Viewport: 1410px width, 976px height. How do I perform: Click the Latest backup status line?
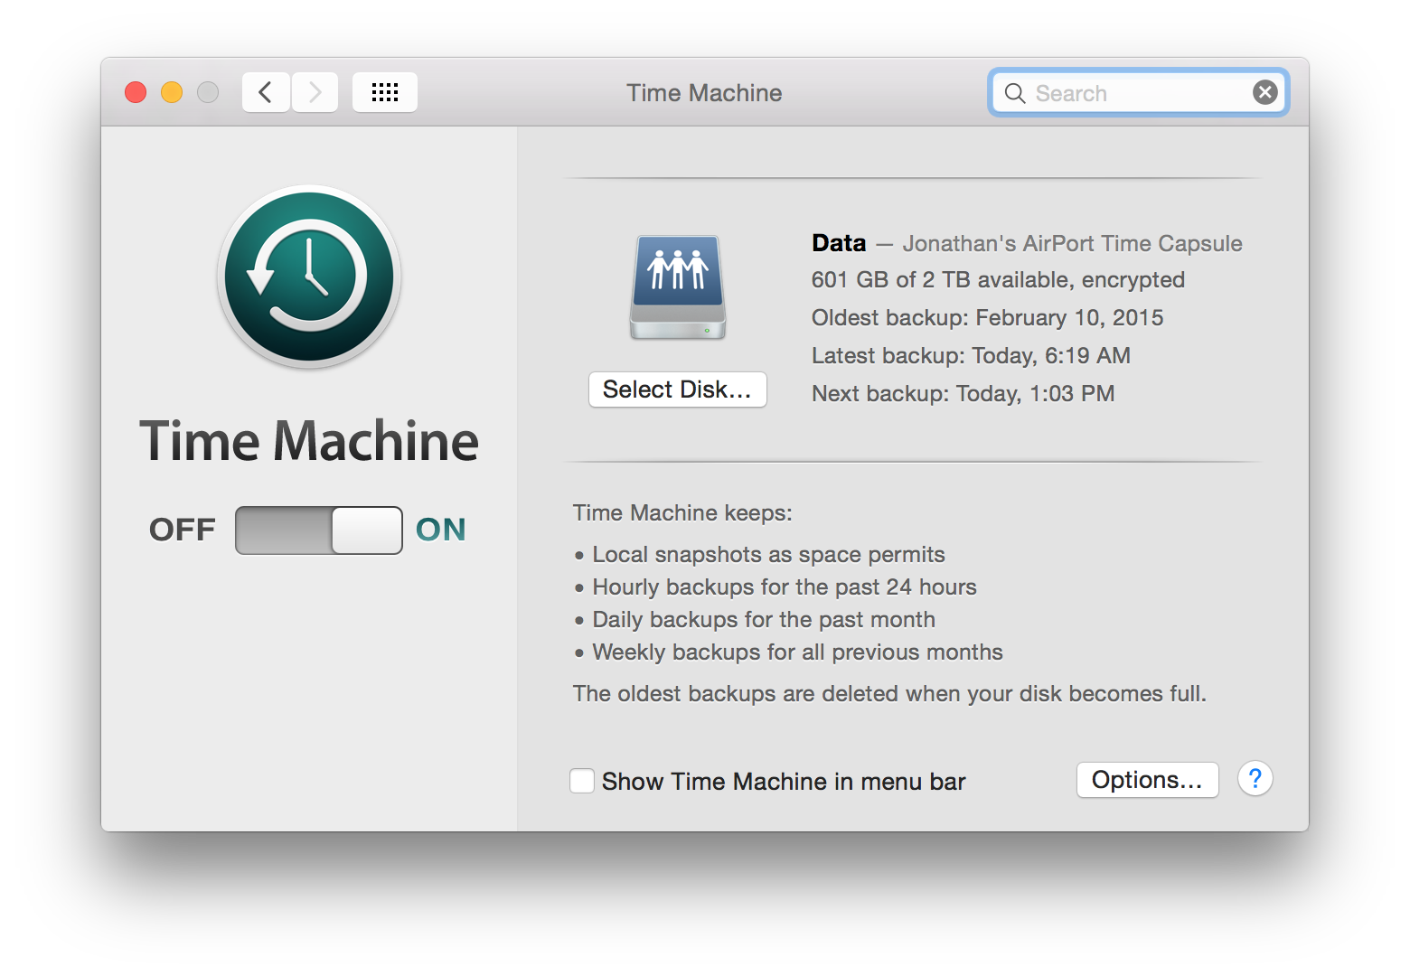click(969, 355)
